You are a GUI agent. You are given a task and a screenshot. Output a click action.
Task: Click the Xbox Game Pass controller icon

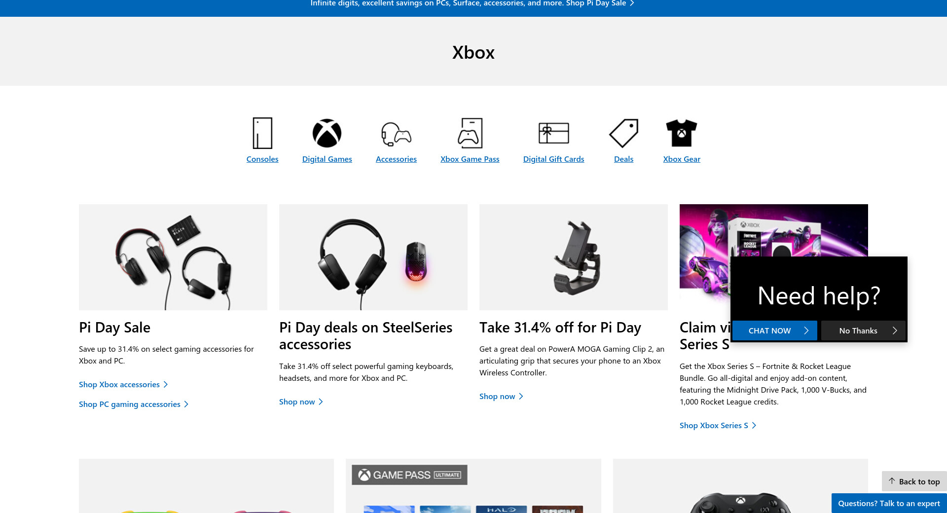pyautogui.click(x=470, y=133)
